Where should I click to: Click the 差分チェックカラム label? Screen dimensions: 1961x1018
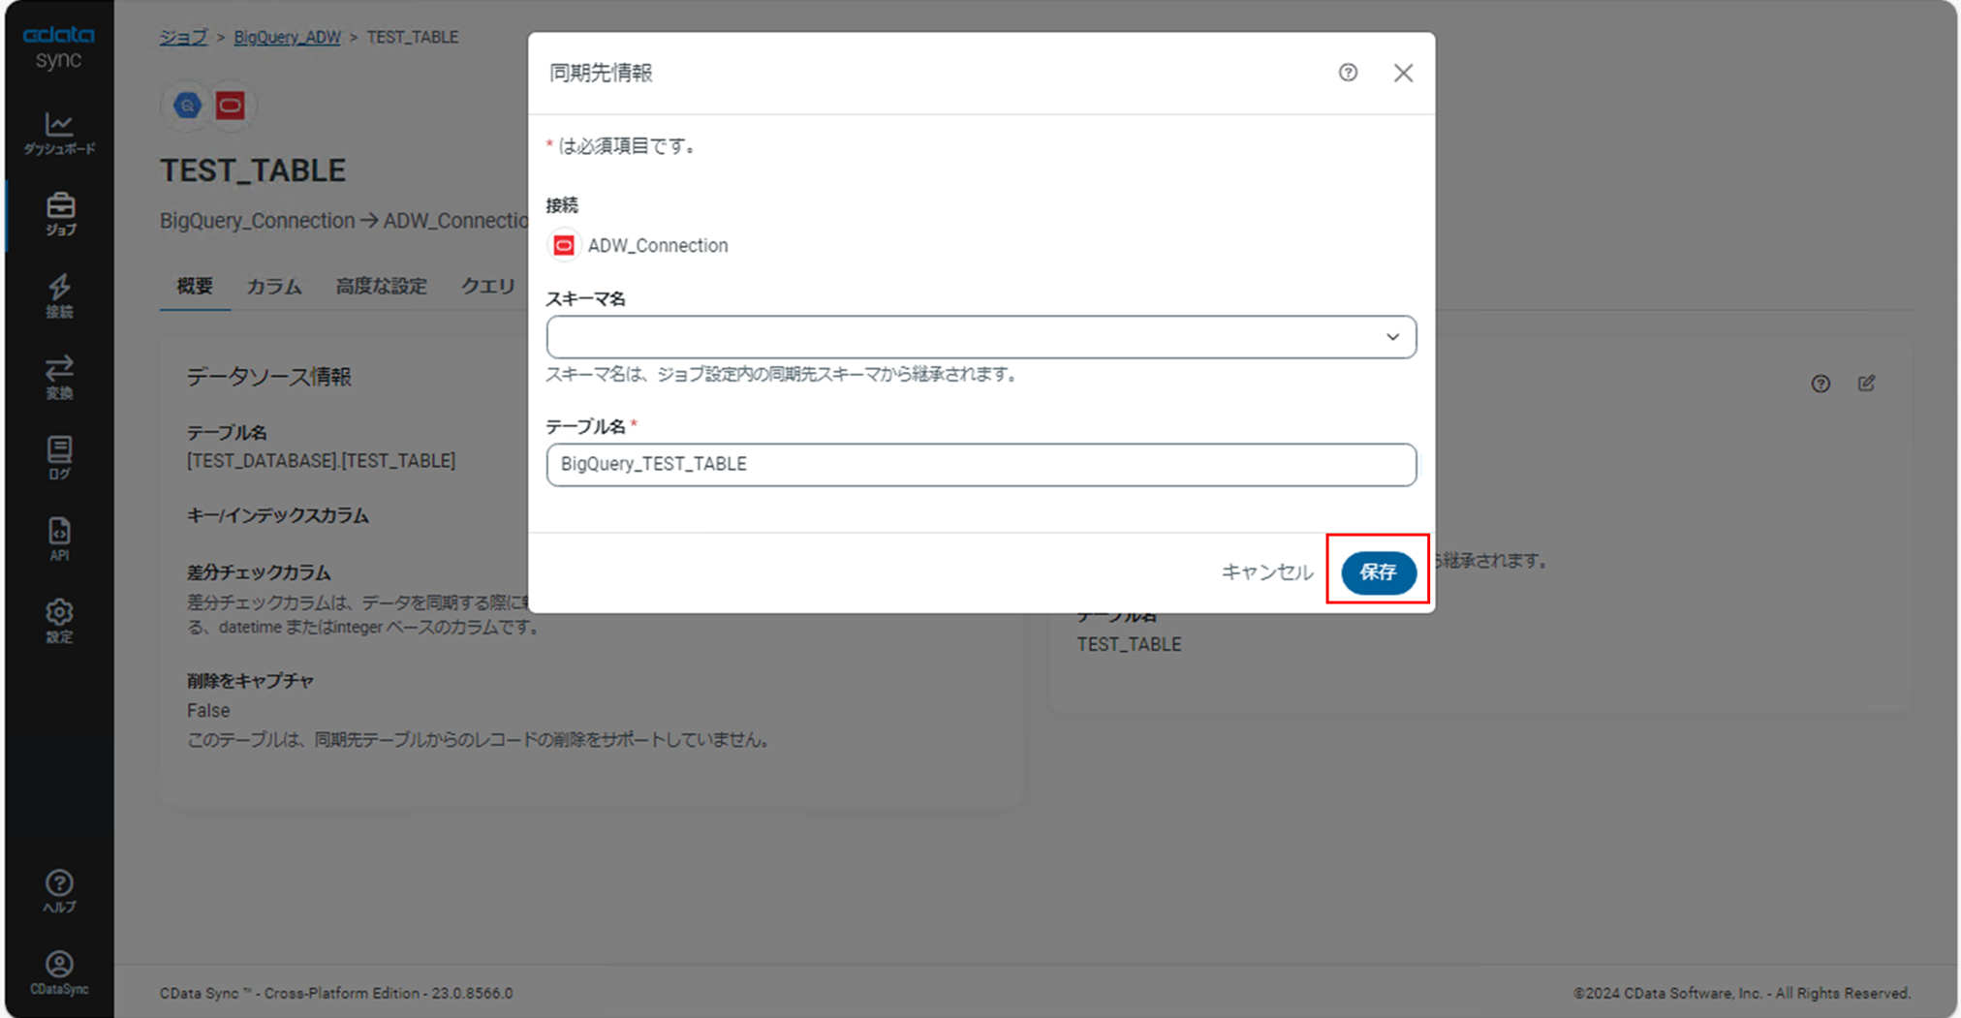tap(259, 572)
